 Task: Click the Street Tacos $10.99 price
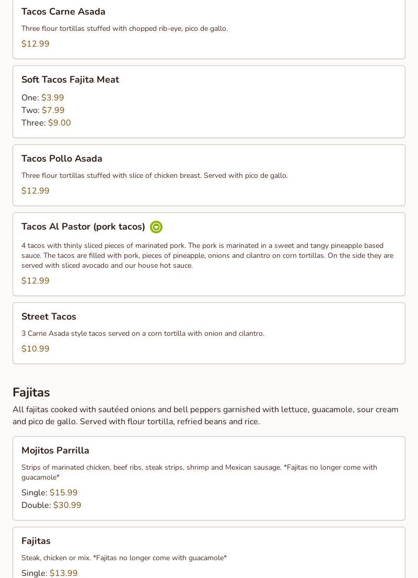(36, 349)
